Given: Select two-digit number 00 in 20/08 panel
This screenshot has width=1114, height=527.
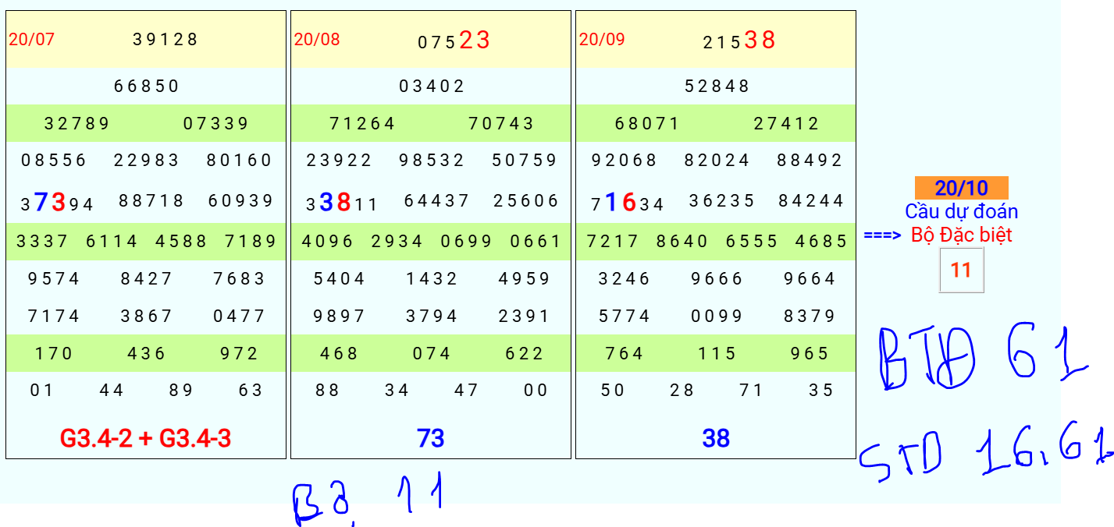Looking at the screenshot, I should [x=536, y=390].
